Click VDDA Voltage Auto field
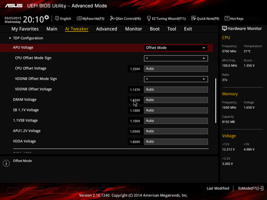The height and width of the screenshot is (200, 267). [176, 142]
